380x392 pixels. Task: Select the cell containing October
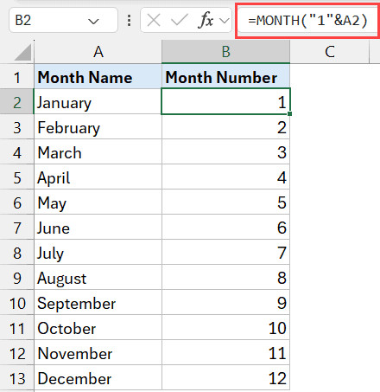tap(98, 327)
